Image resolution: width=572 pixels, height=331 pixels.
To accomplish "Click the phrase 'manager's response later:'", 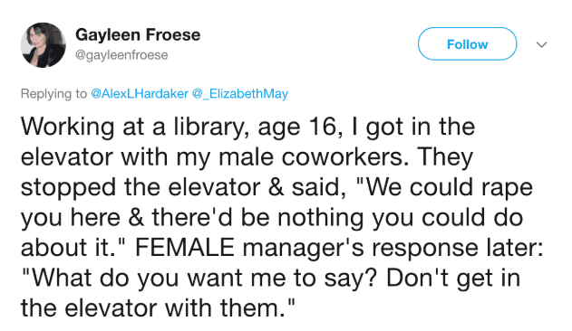I will click(393, 249).
